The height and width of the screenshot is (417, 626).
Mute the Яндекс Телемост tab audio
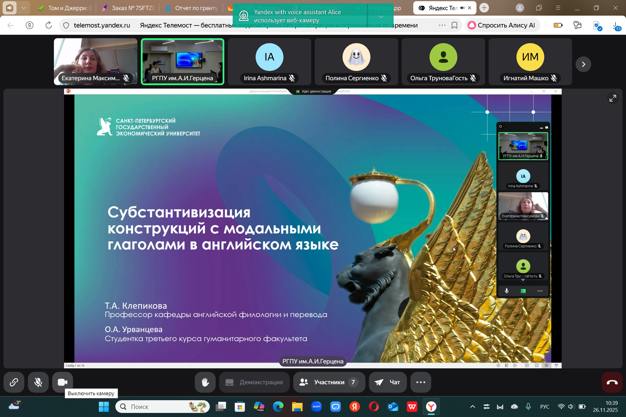tap(462, 8)
